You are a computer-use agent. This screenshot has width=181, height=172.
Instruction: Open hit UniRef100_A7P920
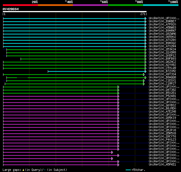point(162,25)
